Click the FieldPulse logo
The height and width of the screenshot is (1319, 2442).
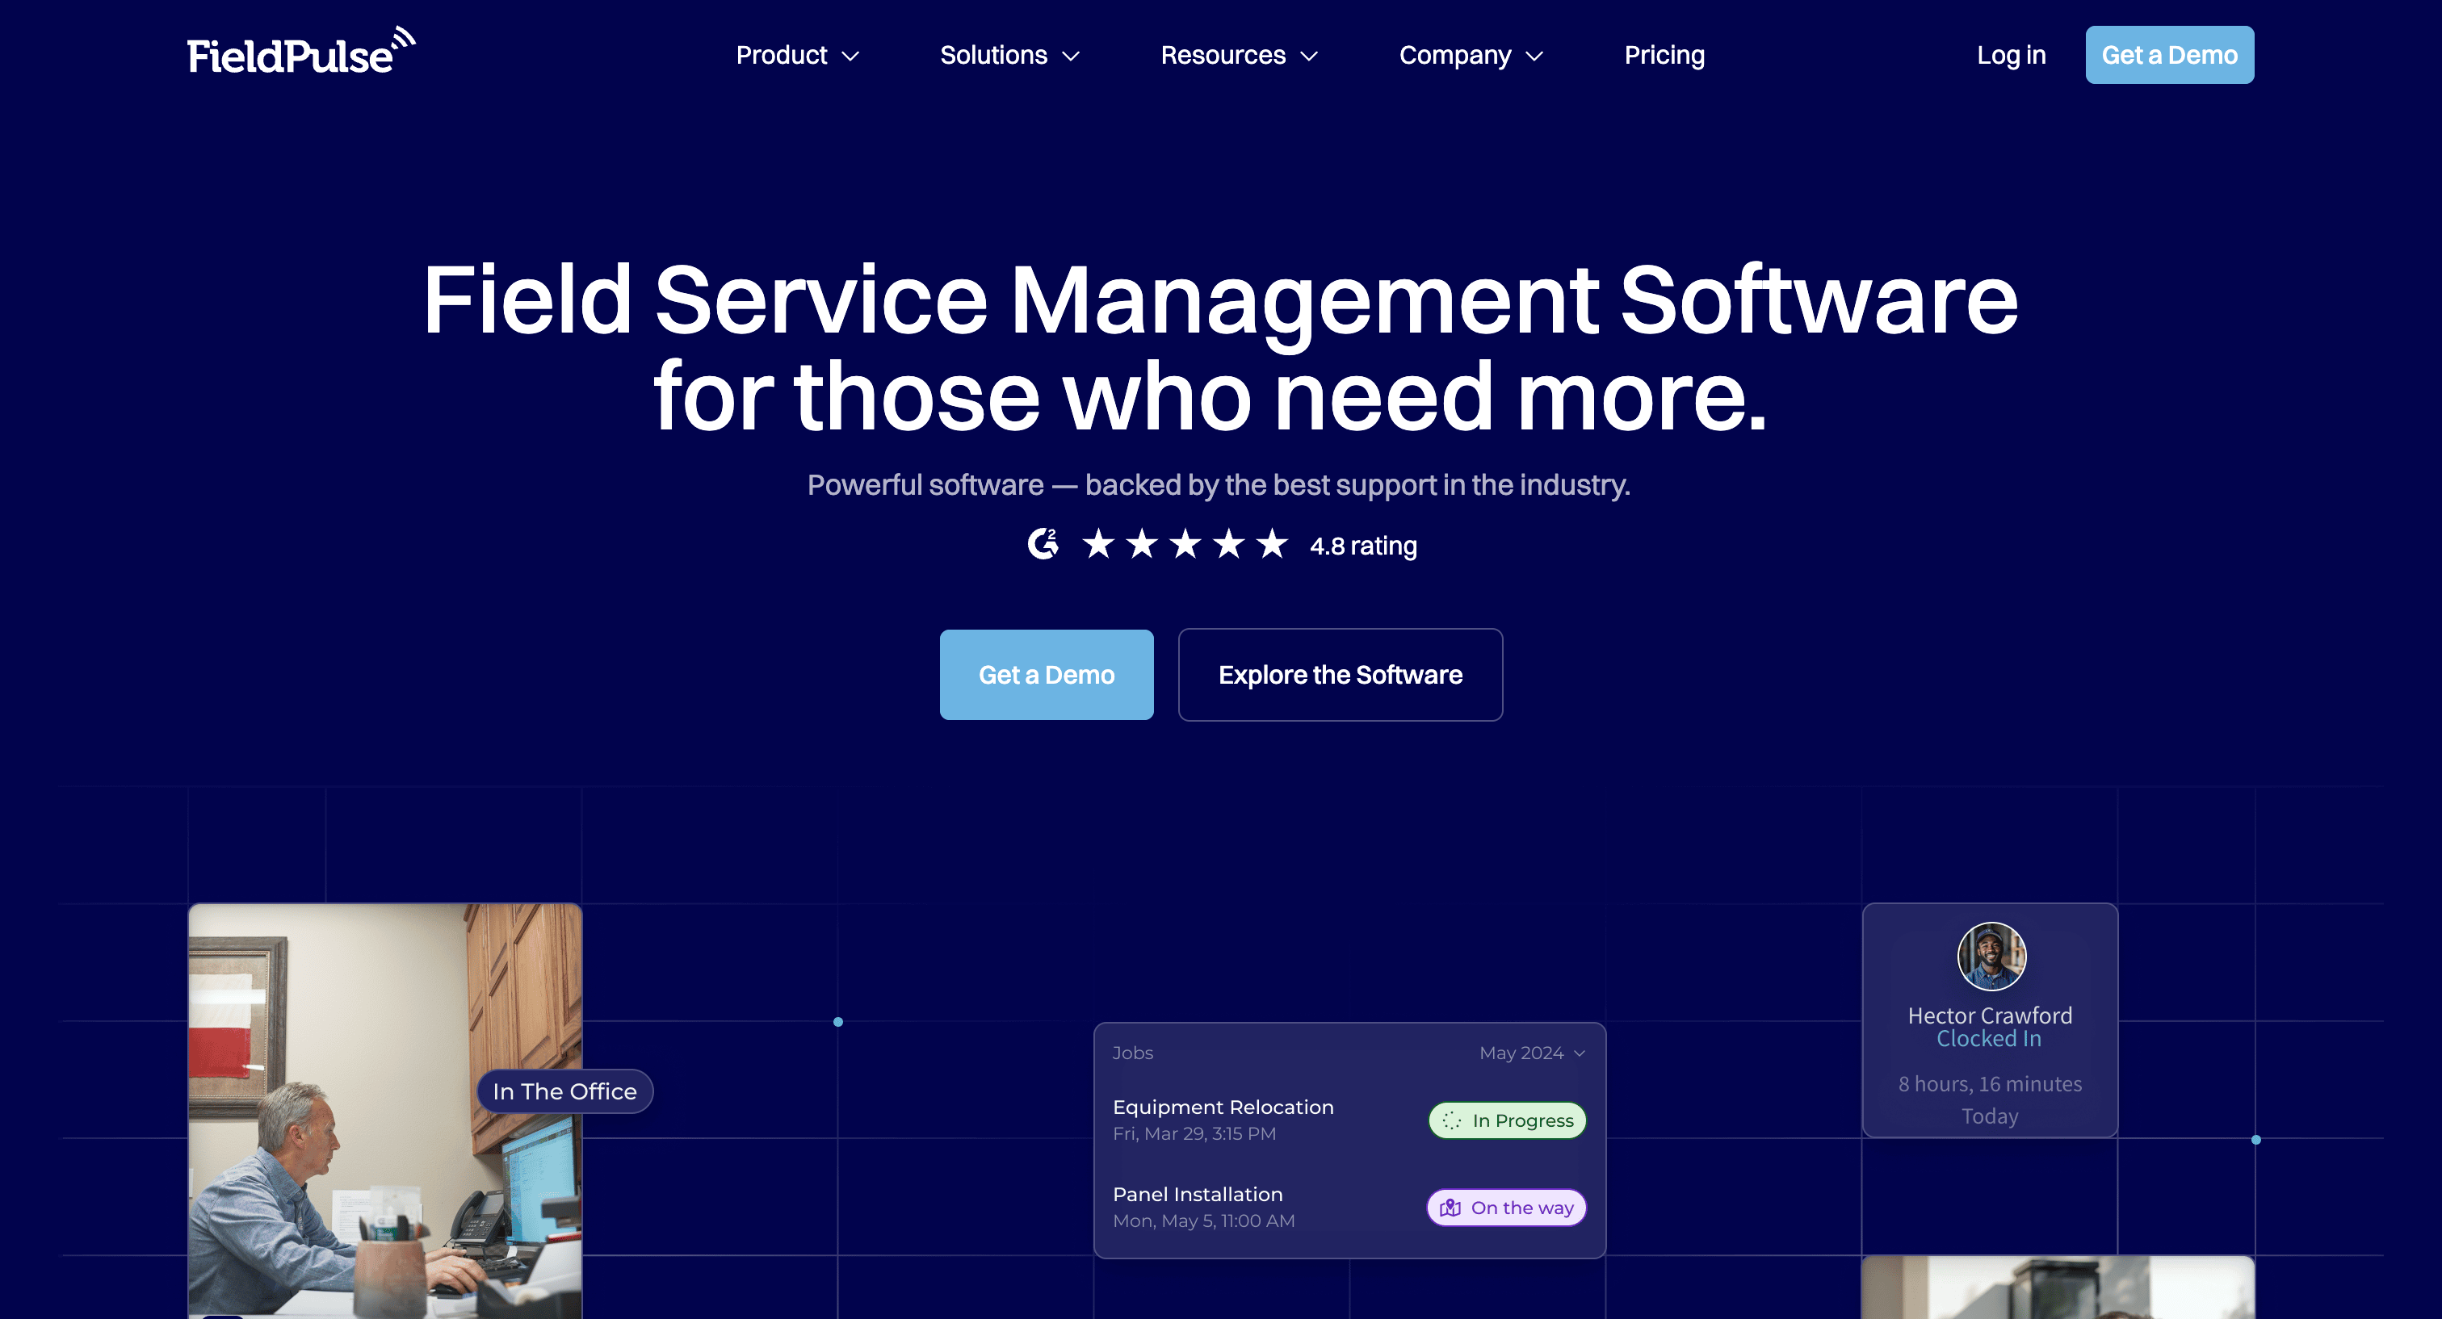289,55
